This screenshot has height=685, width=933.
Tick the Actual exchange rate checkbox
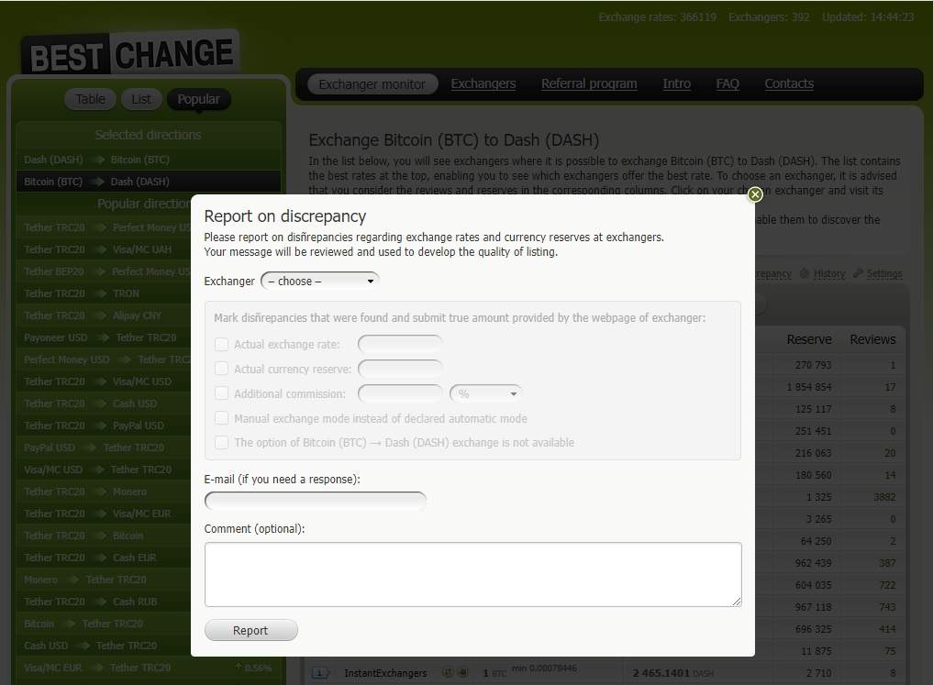(221, 344)
